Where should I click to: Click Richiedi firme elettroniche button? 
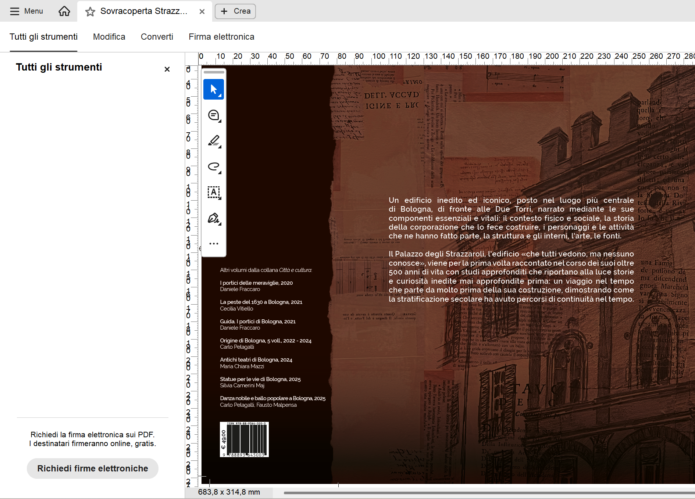coord(93,469)
